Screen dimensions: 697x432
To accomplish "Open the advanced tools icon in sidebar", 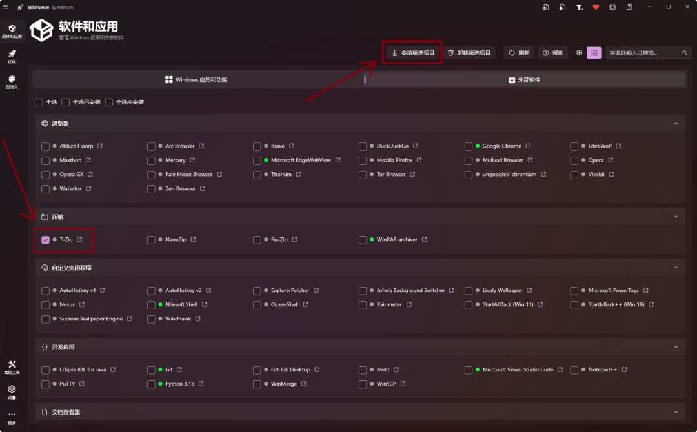I will [x=12, y=367].
